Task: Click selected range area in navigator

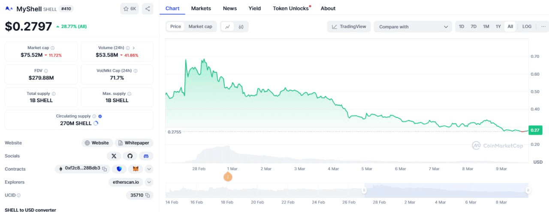Action: (446, 190)
